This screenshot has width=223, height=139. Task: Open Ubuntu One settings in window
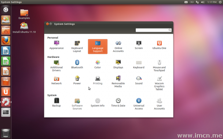click(159, 45)
